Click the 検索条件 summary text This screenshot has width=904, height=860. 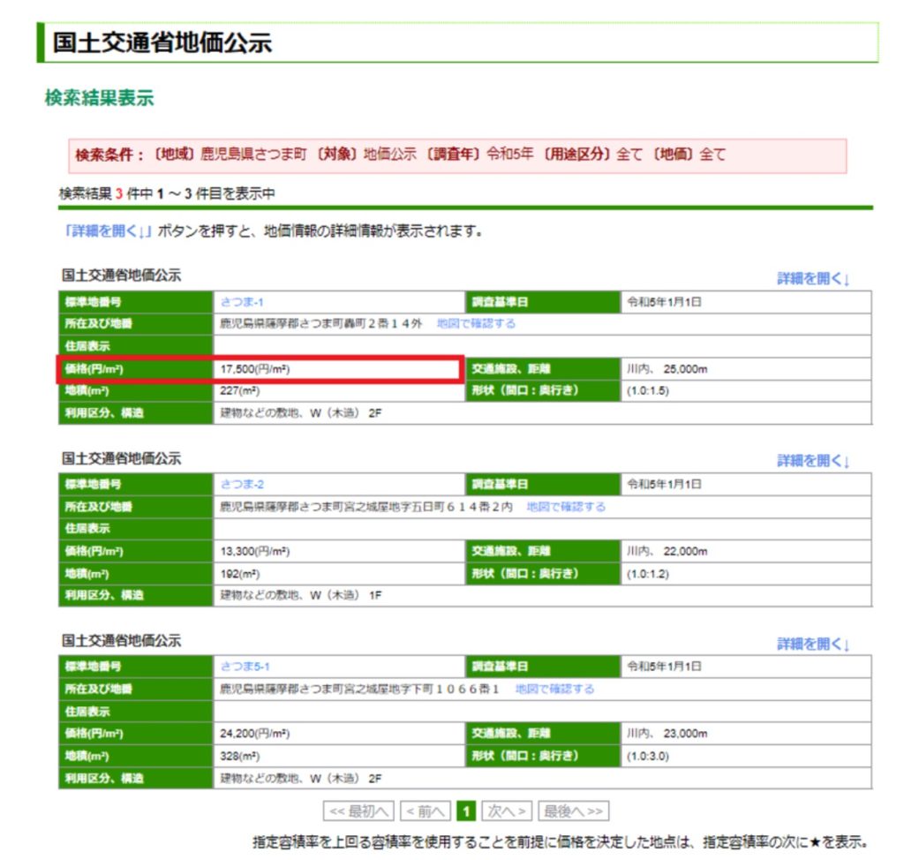(400, 155)
